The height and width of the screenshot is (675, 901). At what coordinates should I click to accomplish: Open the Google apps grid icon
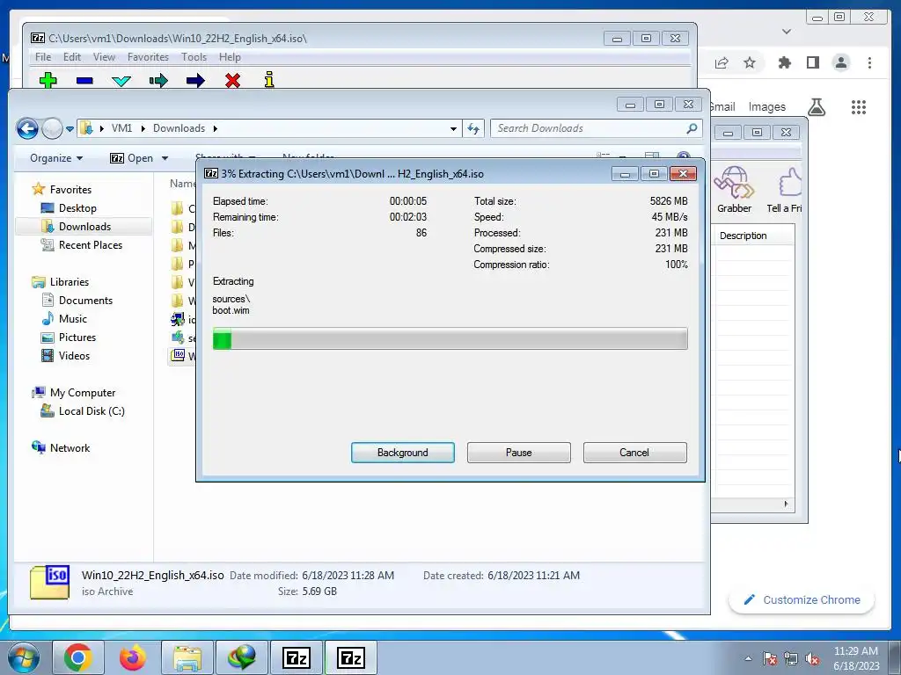click(x=859, y=106)
